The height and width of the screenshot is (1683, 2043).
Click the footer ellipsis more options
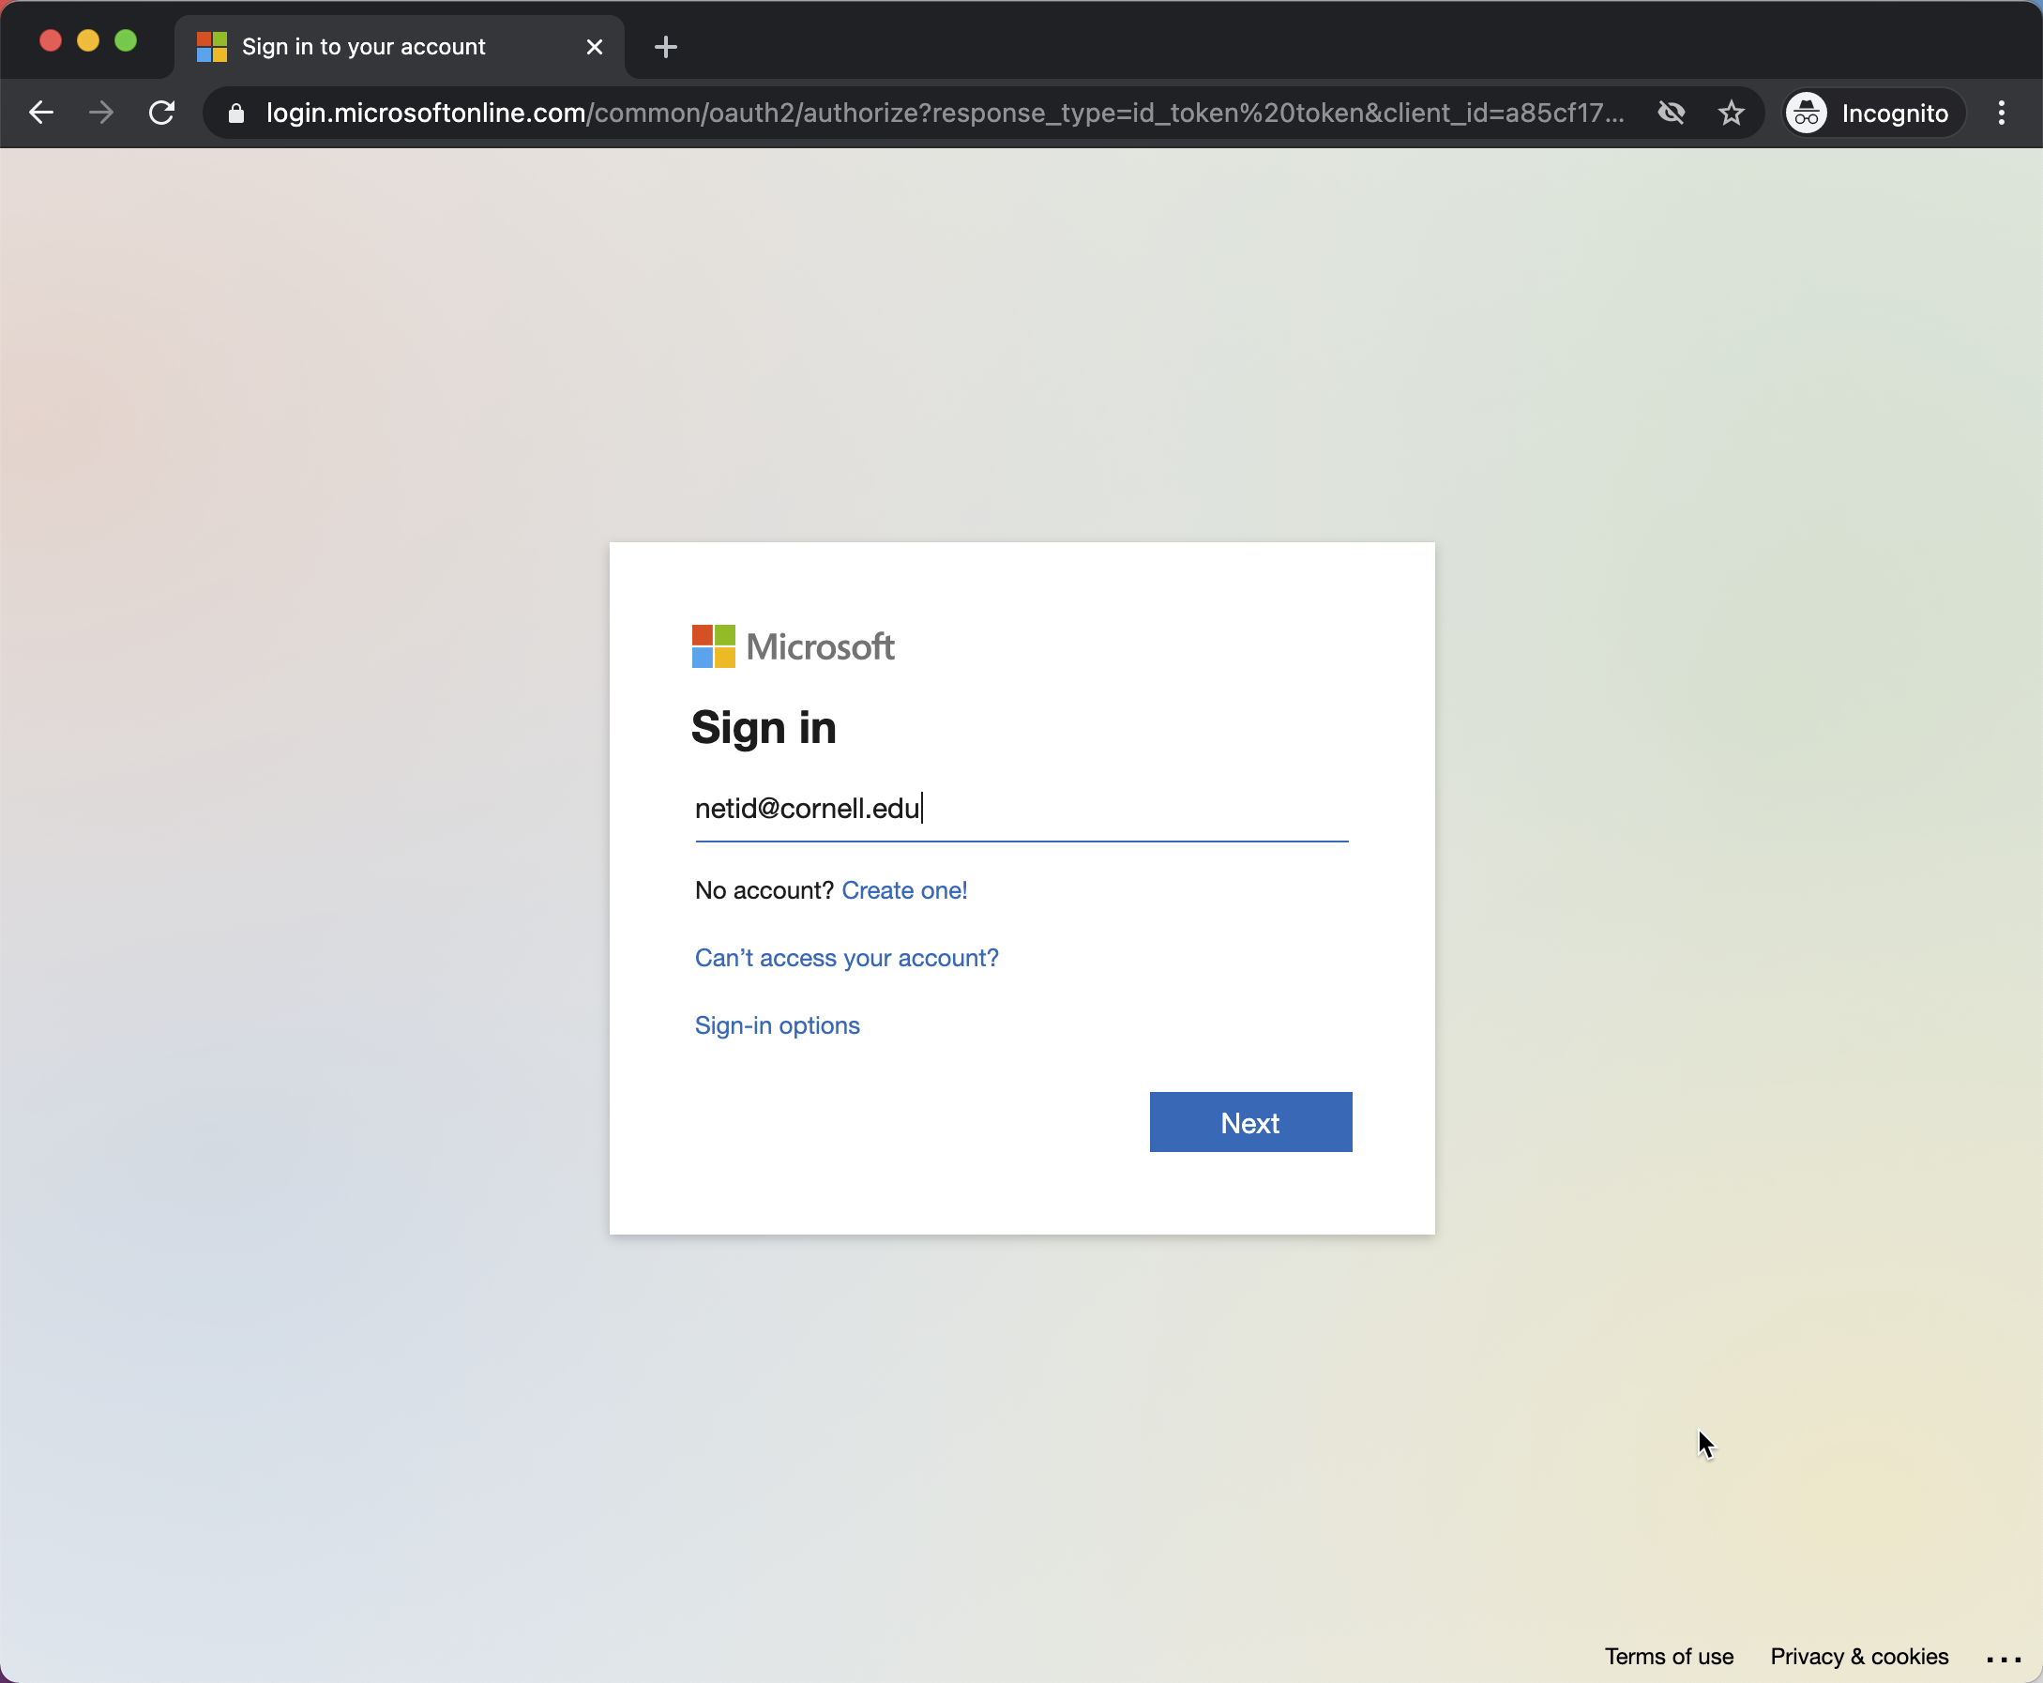(2004, 1659)
